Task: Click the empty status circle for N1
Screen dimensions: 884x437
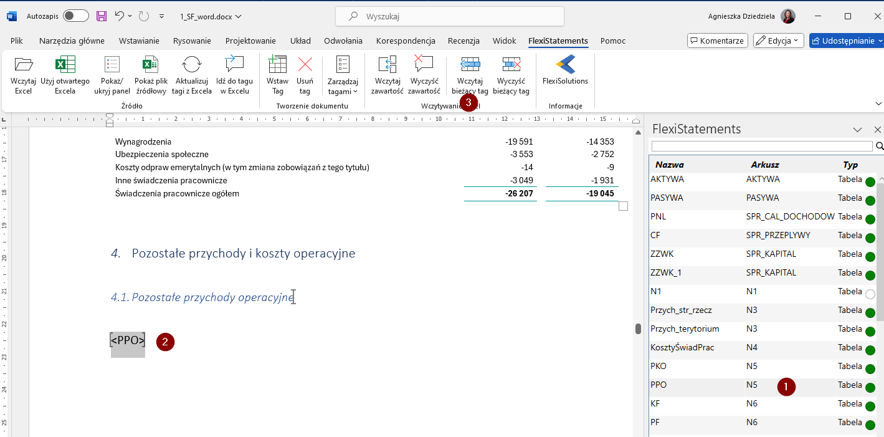Action: pos(870,294)
